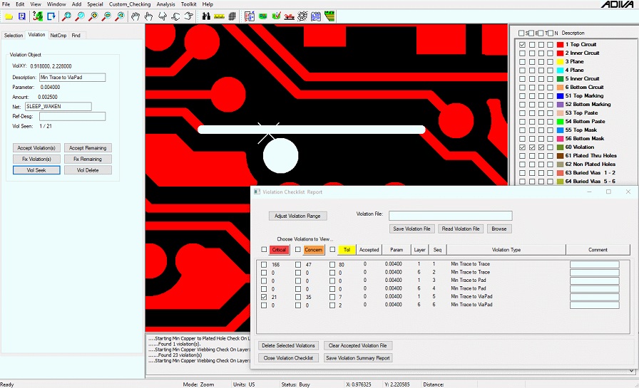Image resolution: width=639 pixels, height=388 pixels.
Task: Click the green swatch for 54 Bottom Paste
Action: (x=560, y=121)
